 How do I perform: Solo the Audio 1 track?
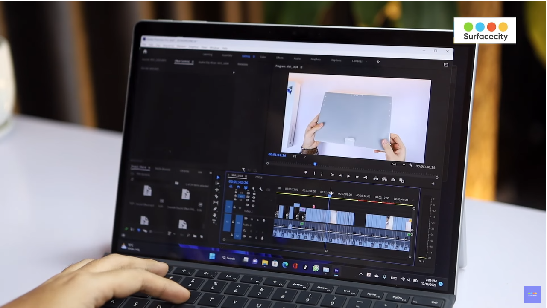tap(257, 220)
